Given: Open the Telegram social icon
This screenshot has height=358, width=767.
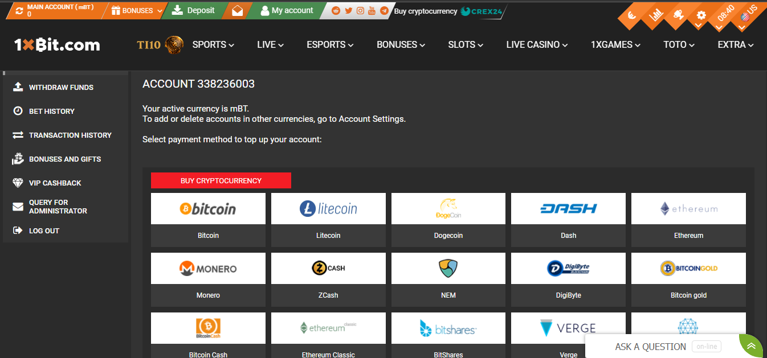Looking at the screenshot, I should tap(384, 11).
